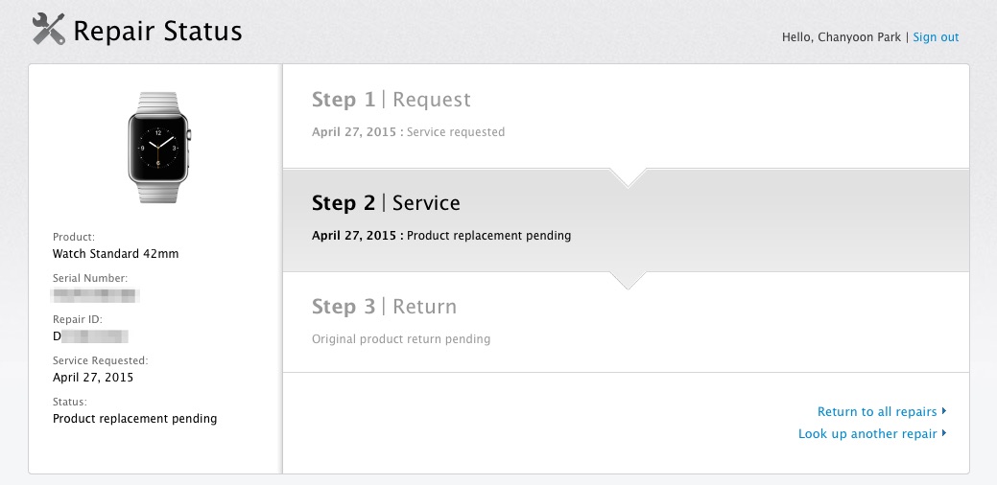Sign out of the account
The image size is (997, 485).
click(936, 37)
